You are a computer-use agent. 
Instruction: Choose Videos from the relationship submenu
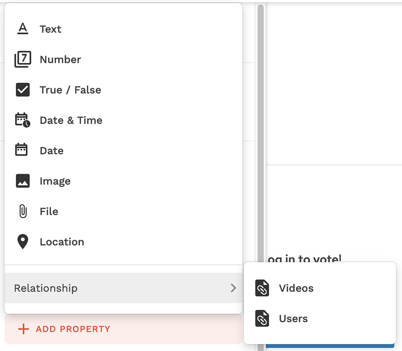(296, 288)
